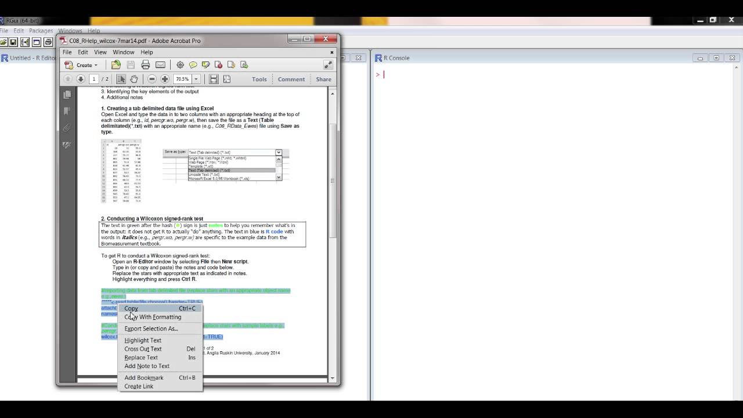Go to next page with down arrow
Image resolution: width=743 pixels, height=418 pixels.
click(x=81, y=79)
